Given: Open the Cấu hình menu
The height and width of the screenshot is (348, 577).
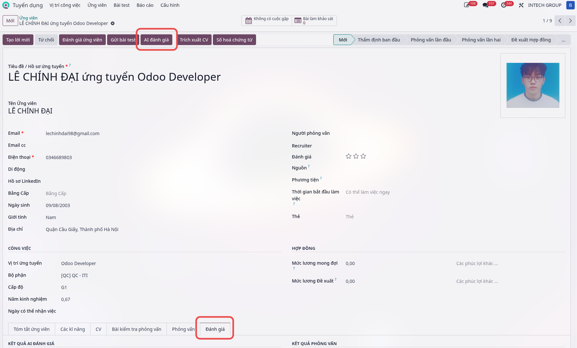Looking at the screenshot, I should coord(170,5).
